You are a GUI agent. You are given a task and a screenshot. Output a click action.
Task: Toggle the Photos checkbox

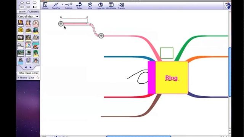point(22,78)
